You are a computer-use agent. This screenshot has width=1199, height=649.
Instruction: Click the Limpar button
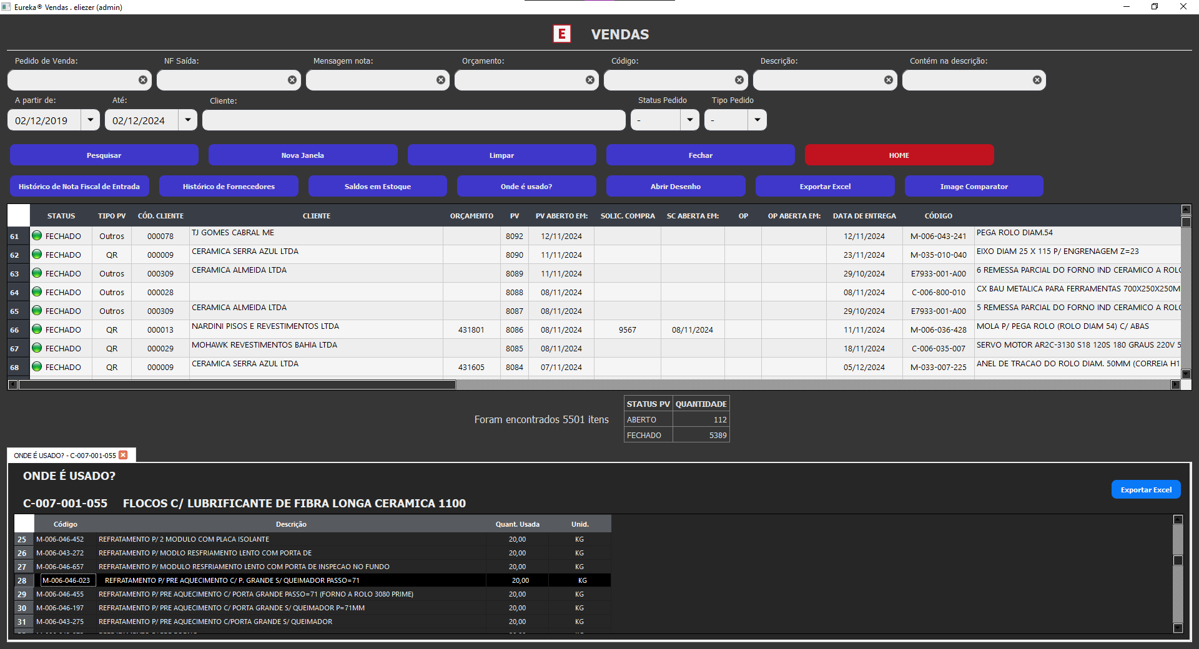coord(502,155)
